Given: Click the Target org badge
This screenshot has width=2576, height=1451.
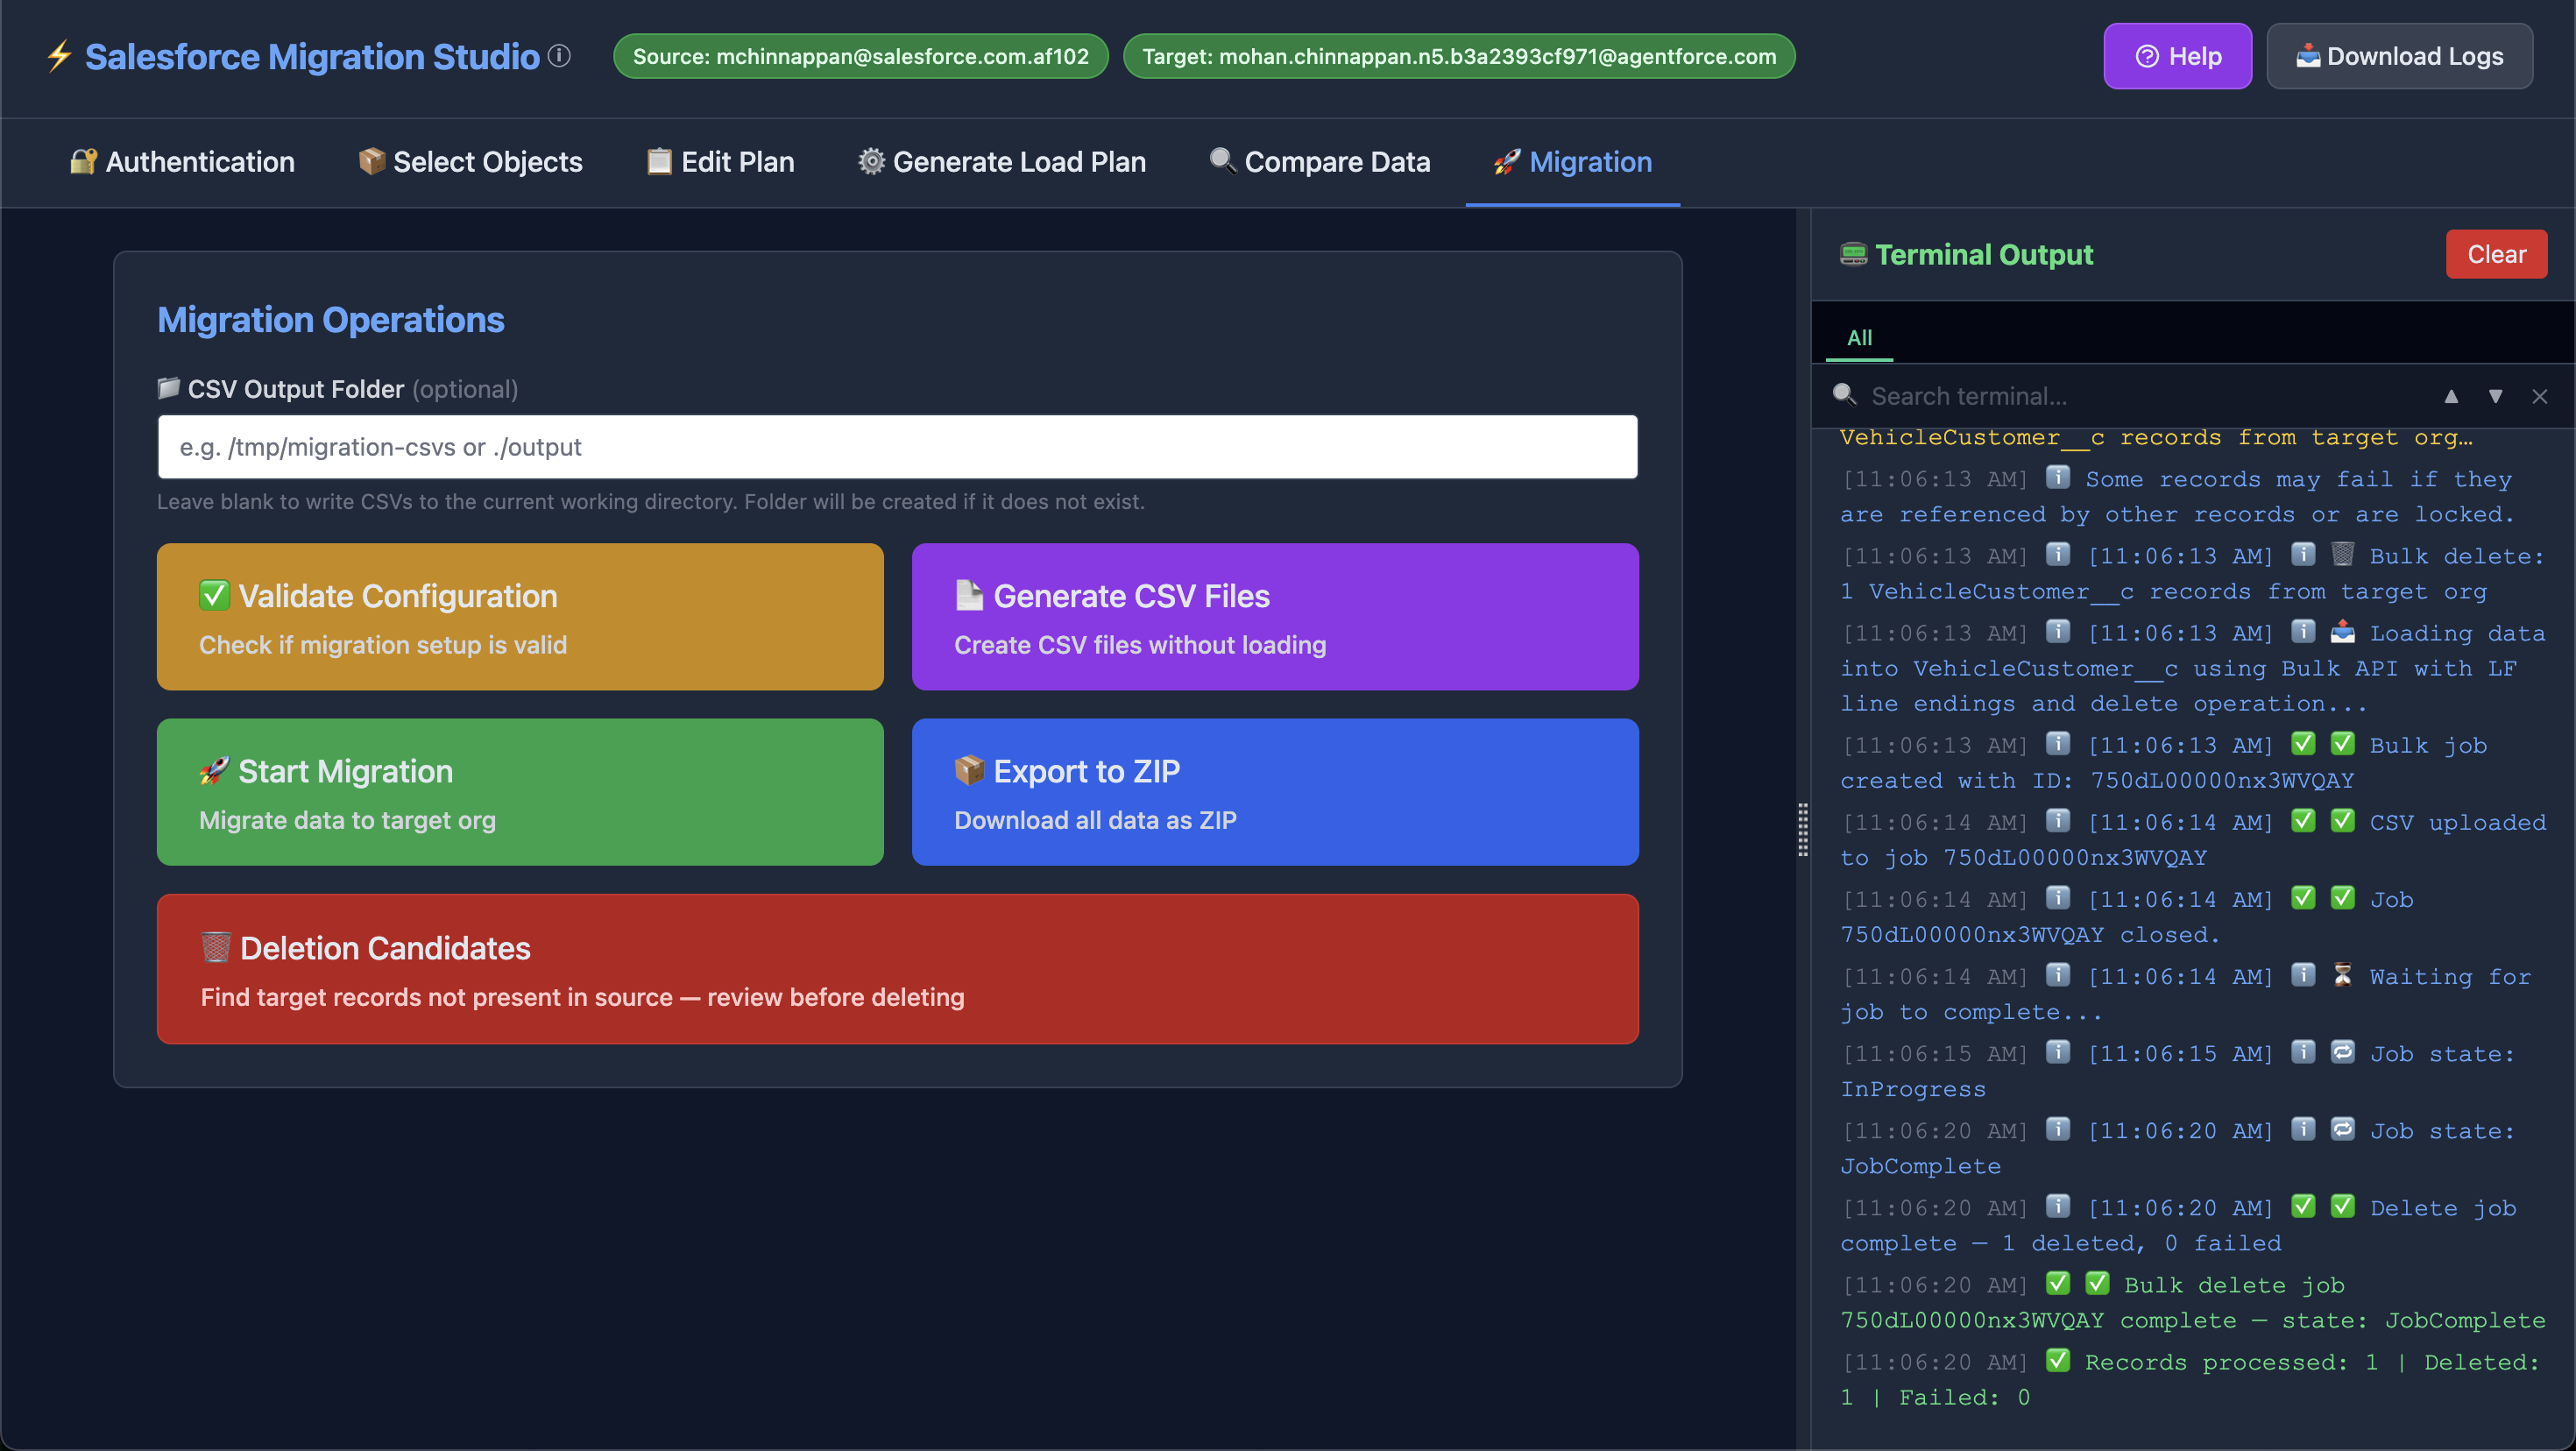Looking at the screenshot, I should 1459,56.
